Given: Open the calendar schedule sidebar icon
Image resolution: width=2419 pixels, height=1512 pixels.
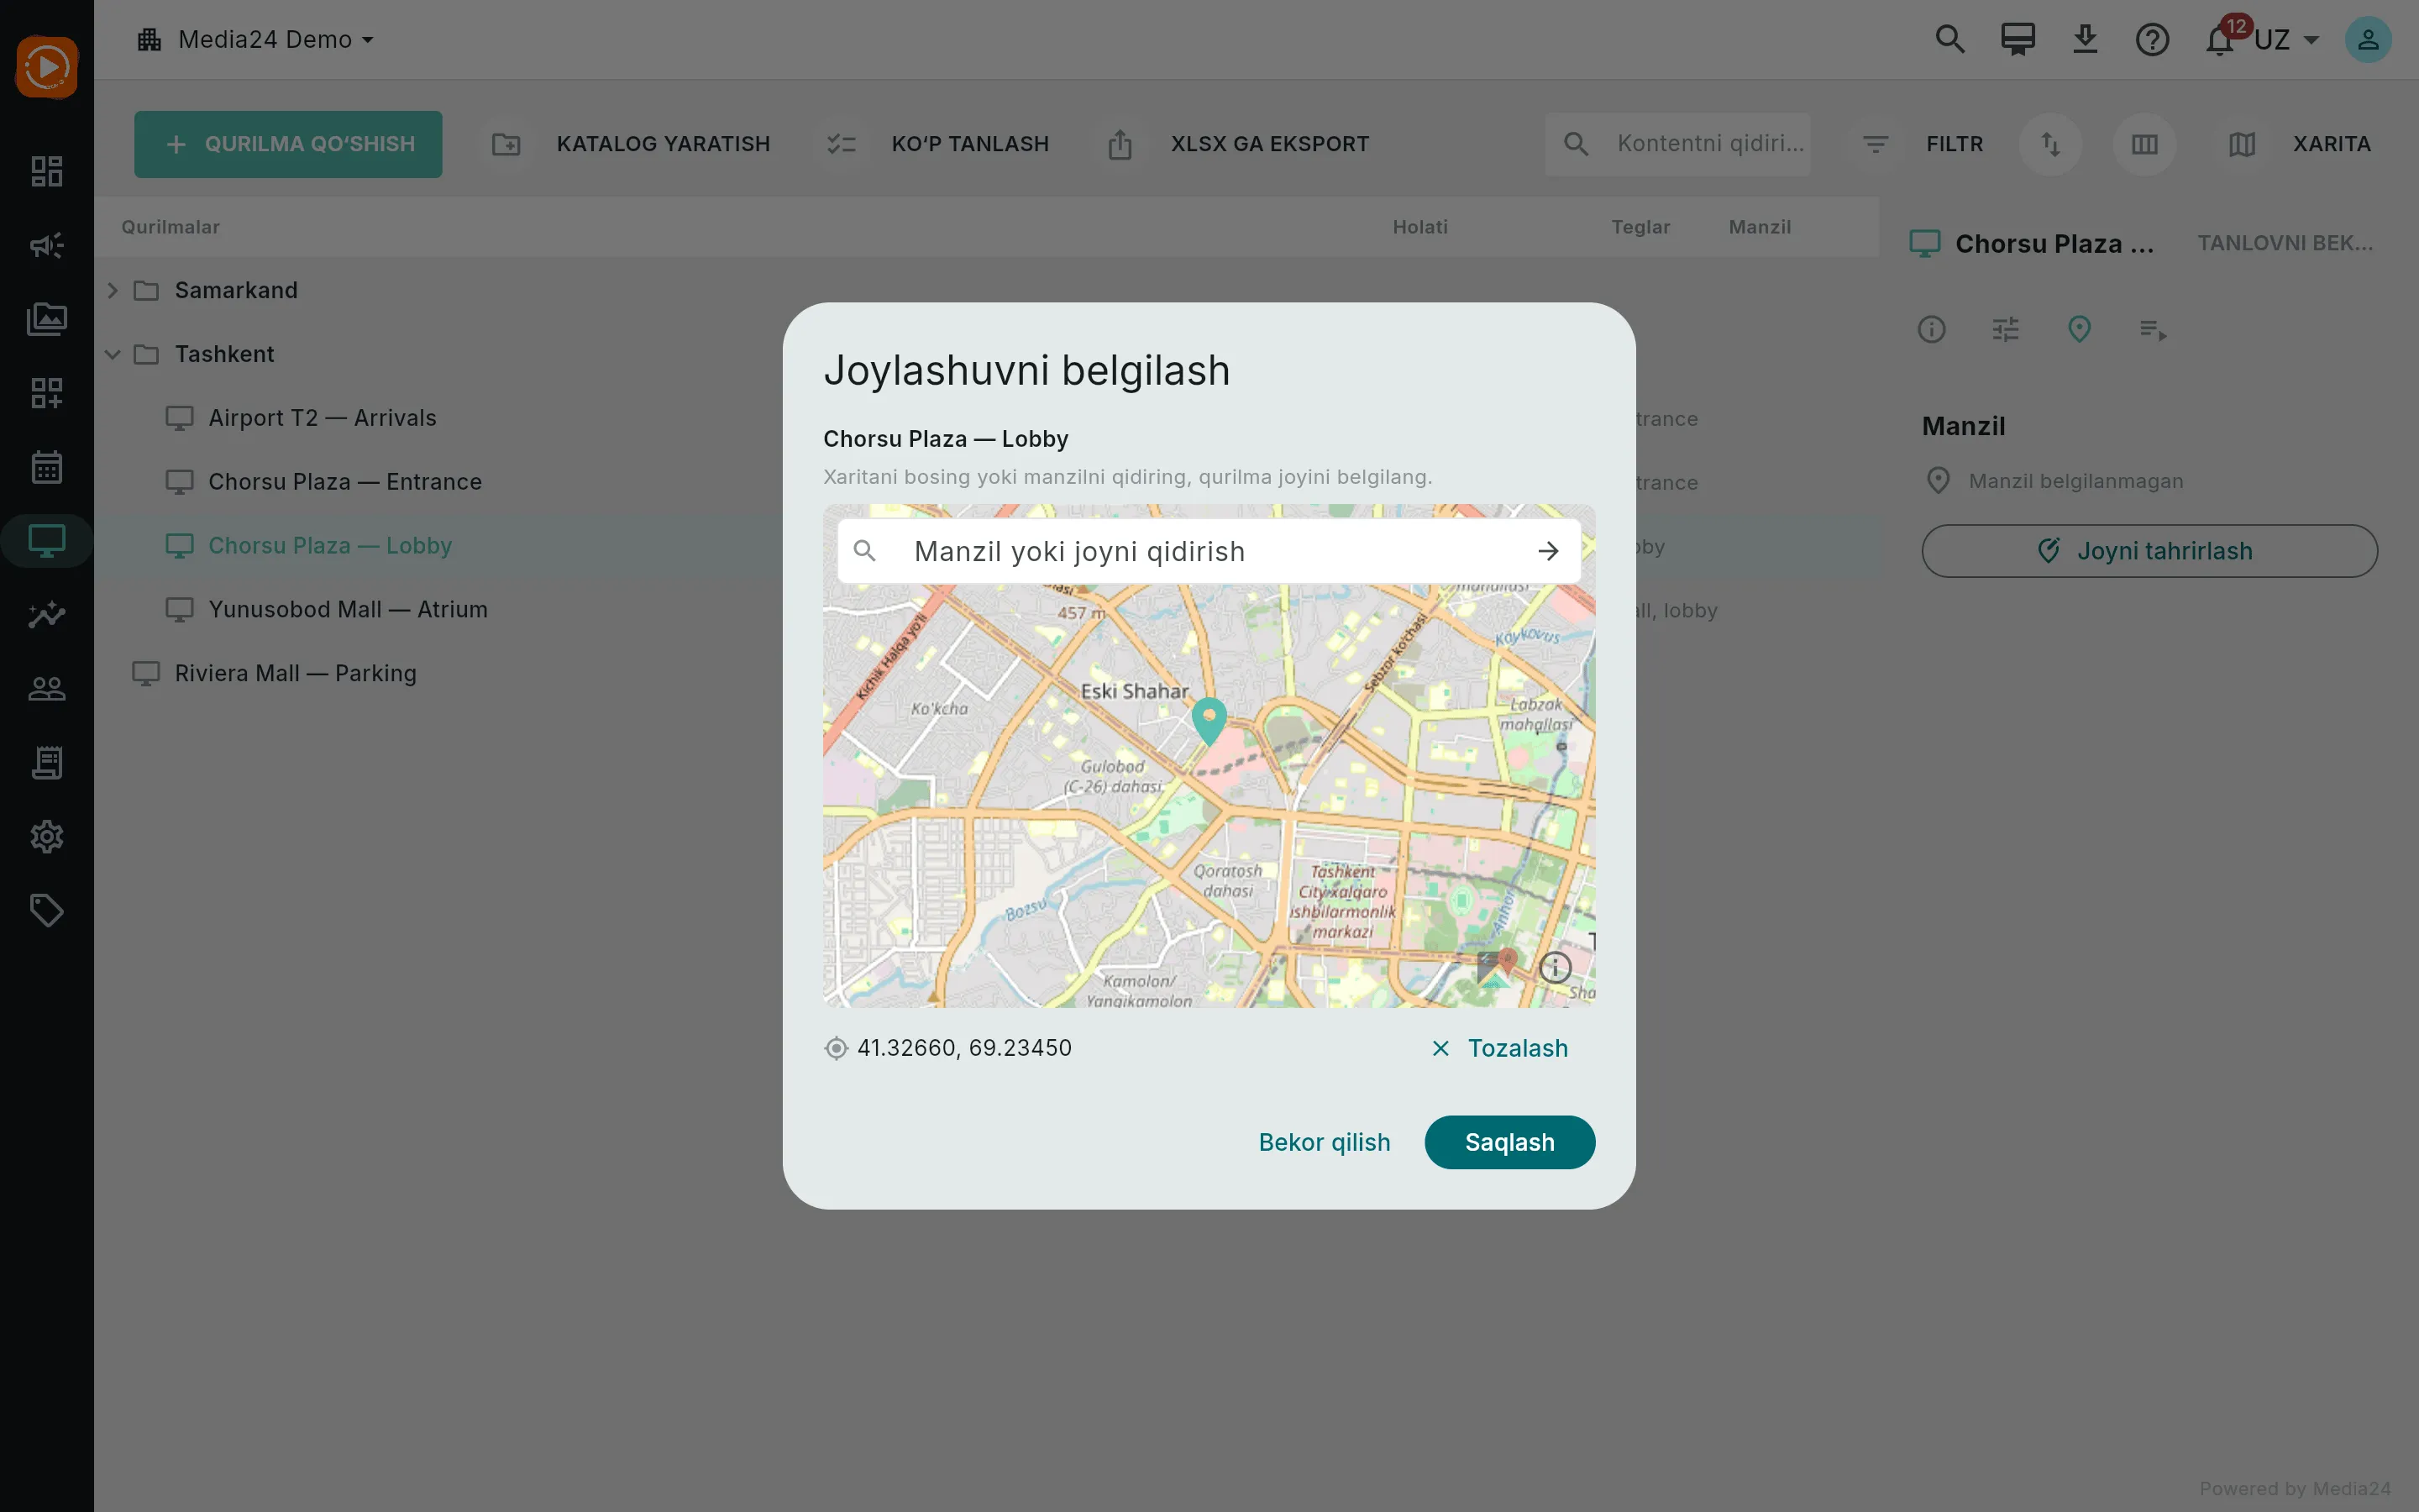Looking at the screenshot, I should click(x=46, y=467).
